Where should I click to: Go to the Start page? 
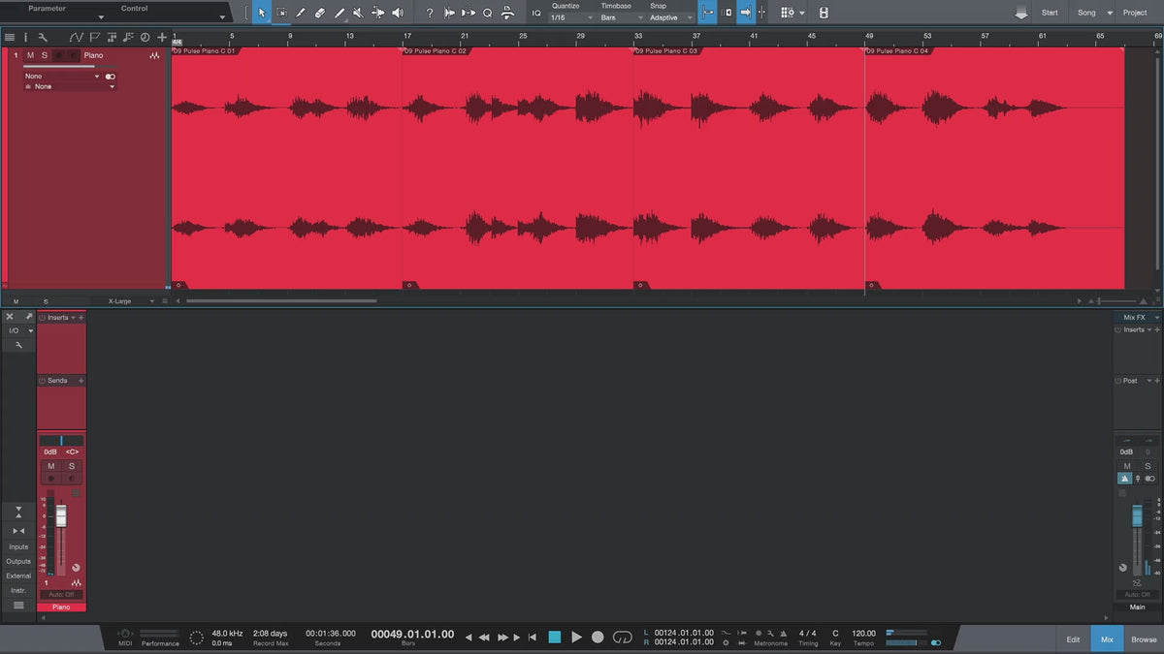point(1050,13)
